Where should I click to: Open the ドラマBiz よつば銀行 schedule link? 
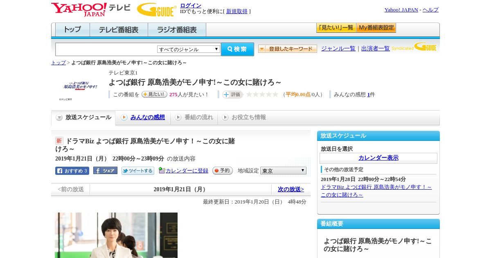pos(376,191)
